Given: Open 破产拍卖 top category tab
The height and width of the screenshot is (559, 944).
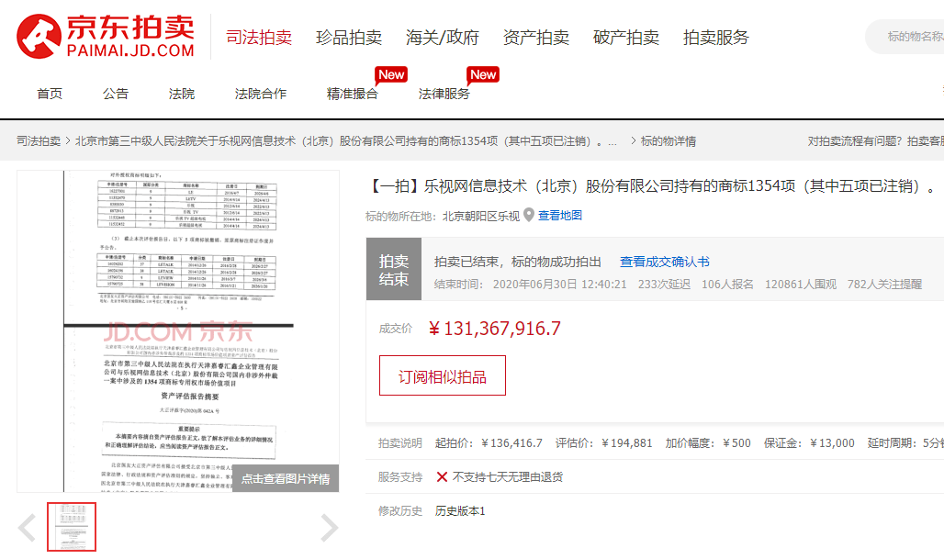Looking at the screenshot, I should point(626,38).
